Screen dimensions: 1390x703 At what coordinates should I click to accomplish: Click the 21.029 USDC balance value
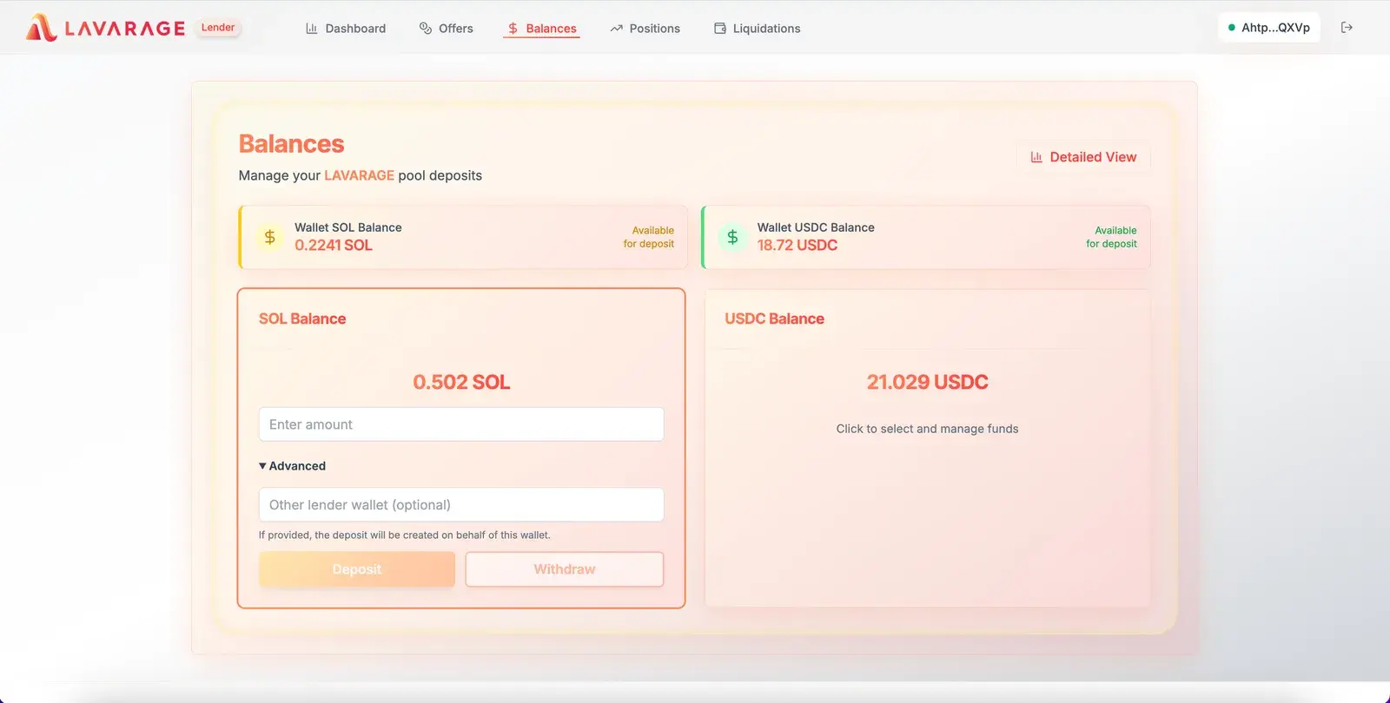click(927, 382)
